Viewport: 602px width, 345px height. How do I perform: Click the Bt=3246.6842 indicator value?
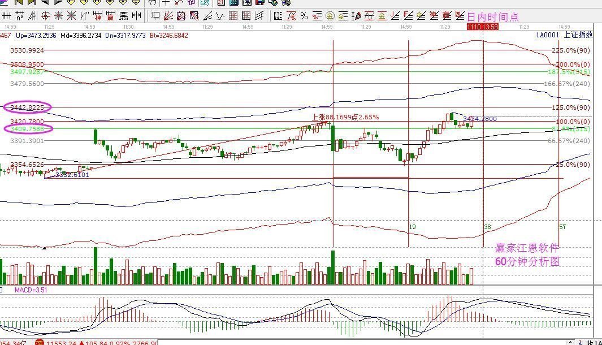[x=169, y=35]
